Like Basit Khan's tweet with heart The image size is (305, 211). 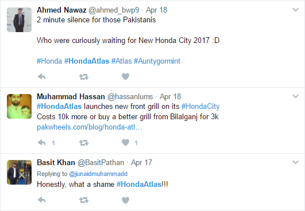[x=125, y=200]
